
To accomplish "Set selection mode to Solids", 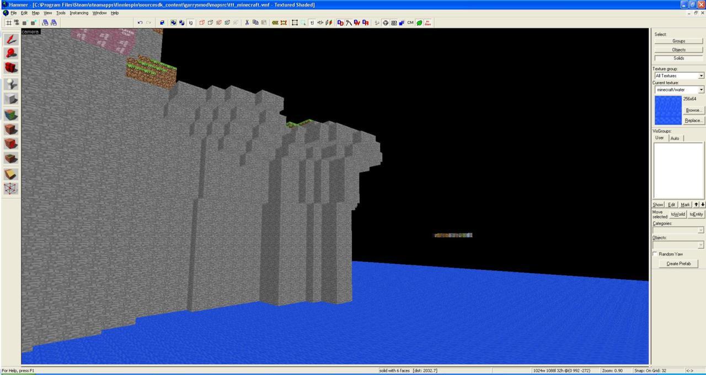I will point(678,58).
